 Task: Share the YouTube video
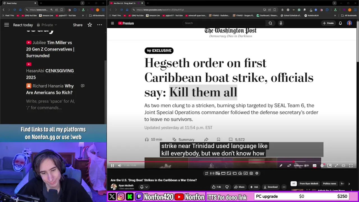(x=239, y=187)
